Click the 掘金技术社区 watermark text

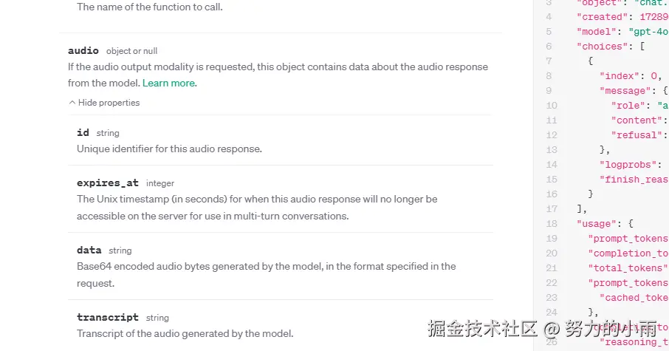point(484,327)
